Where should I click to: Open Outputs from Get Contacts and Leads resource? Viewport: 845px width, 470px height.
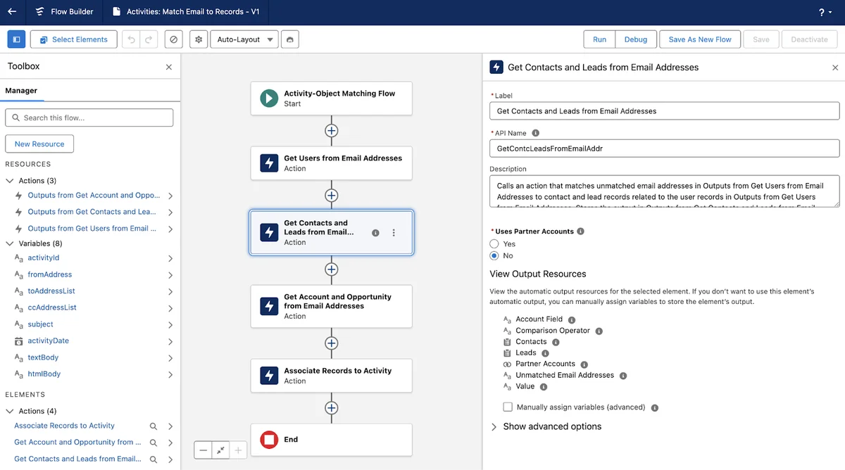point(92,212)
